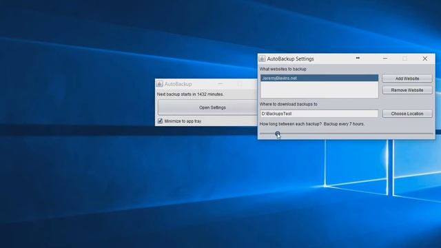This screenshot has height=248, width=441.
Task: Click the 'Next backup starts in 1432 minutes' text
Action: coord(190,94)
